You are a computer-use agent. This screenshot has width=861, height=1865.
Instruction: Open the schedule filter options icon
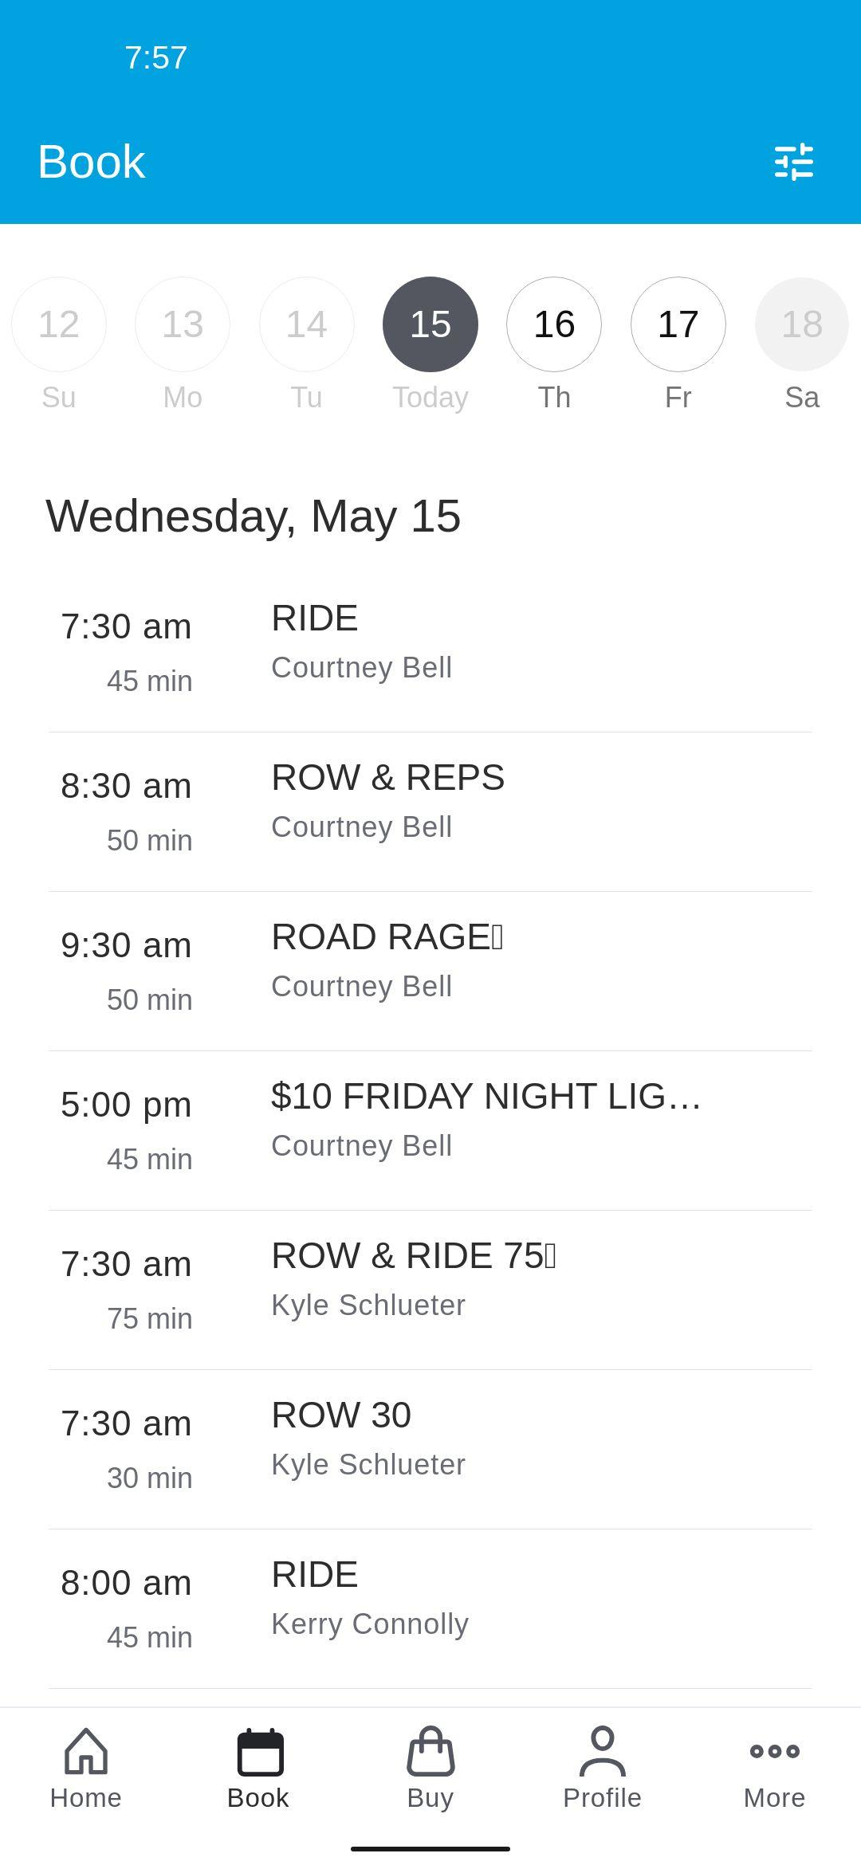coord(794,162)
